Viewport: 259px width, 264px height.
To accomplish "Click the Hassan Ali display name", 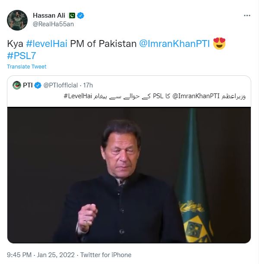I will pyautogui.click(x=49, y=16).
